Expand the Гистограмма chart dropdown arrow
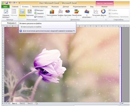The width and height of the screenshot is (131, 106). 52,17
